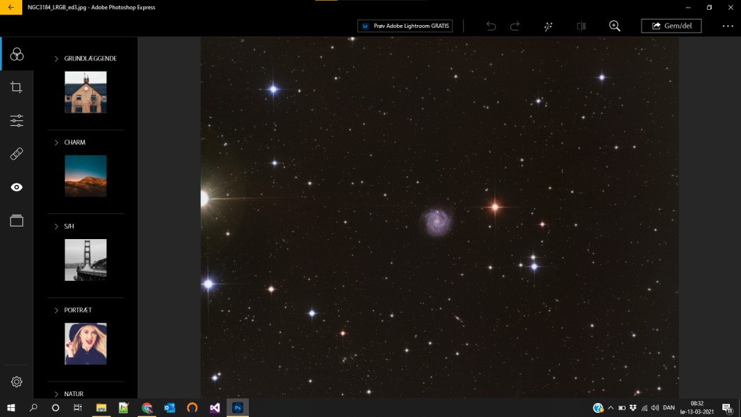The width and height of the screenshot is (741, 417).
Task: Toggle compare with original view
Action: [581, 26]
